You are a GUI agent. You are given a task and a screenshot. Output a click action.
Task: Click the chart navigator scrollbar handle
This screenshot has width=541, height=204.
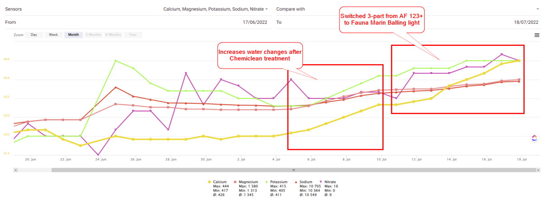pyautogui.click(x=293, y=170)
